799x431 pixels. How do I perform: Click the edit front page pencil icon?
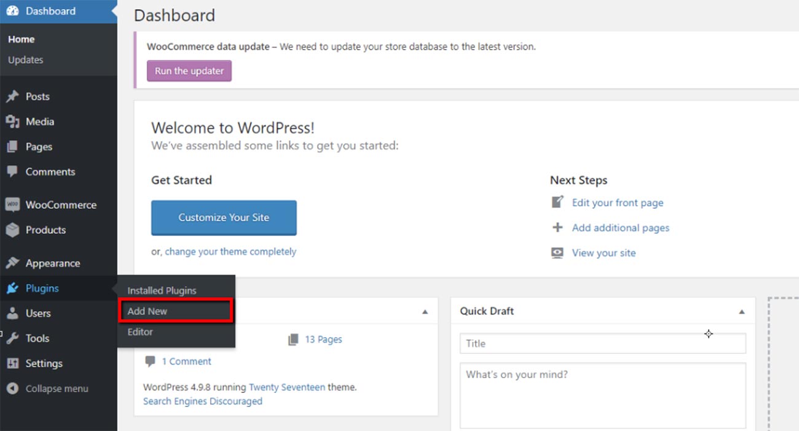[x=557, y=202]
